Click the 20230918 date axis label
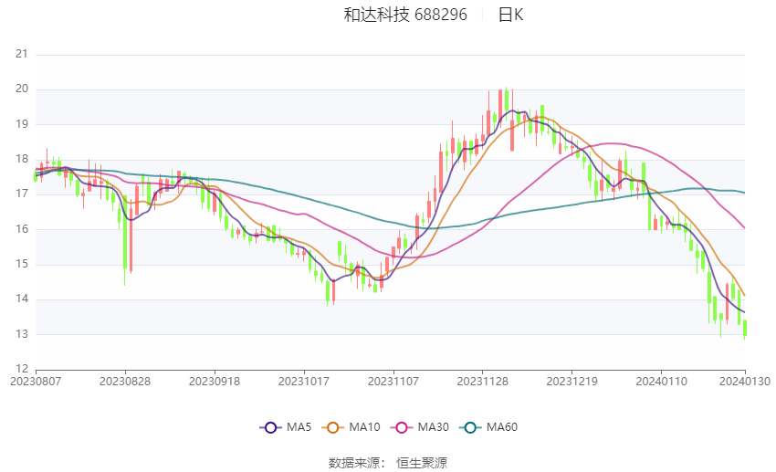The width and height of the screenshot is (776, 472). point(215,382)
